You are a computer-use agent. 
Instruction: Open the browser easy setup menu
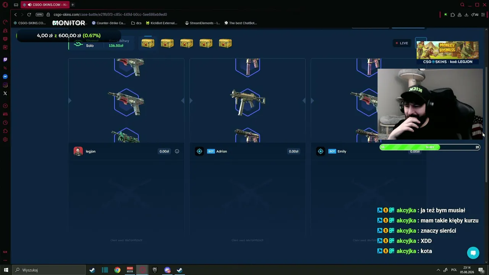(483, 15)
